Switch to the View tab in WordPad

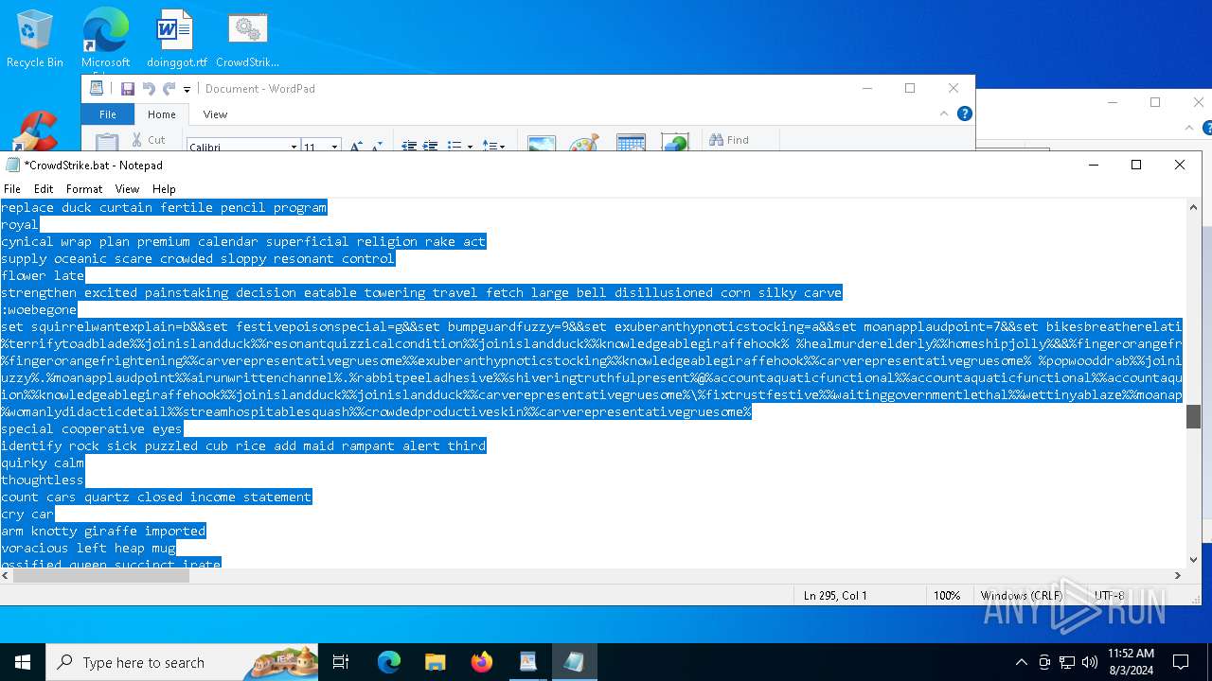tap(215, 114)
